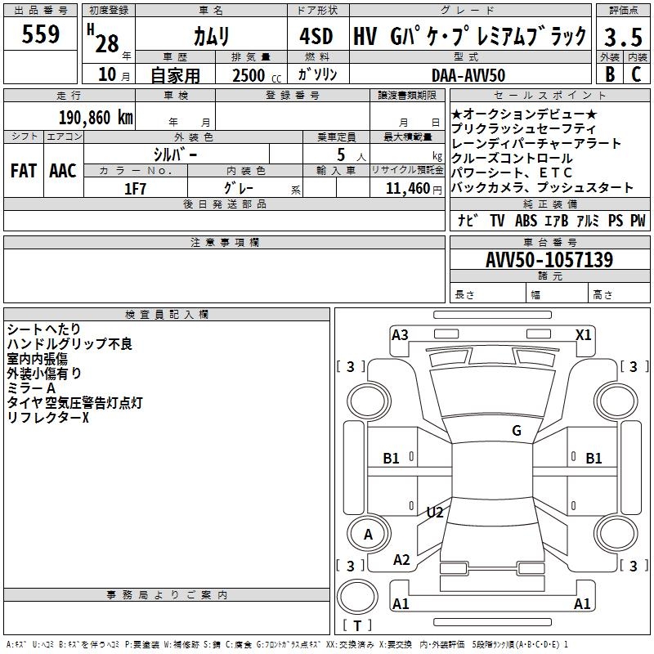Click the note ハンドルグリップ不良
Viewport: 654px width, 654px height.
pos(69,343)
